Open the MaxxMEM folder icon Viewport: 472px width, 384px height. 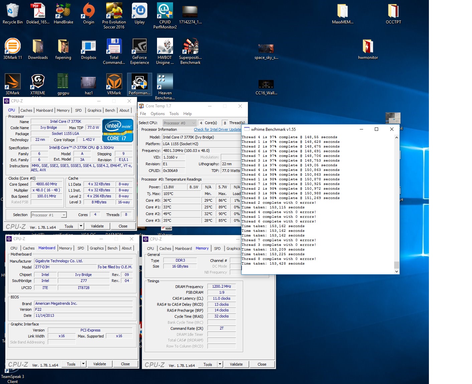tap(343, 14)
